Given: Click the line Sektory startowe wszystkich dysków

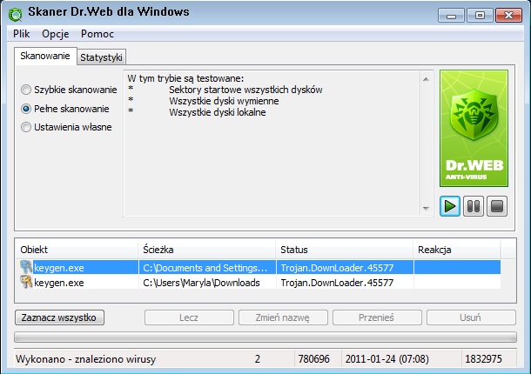Looking at the screenshot, I should (245, 90).
